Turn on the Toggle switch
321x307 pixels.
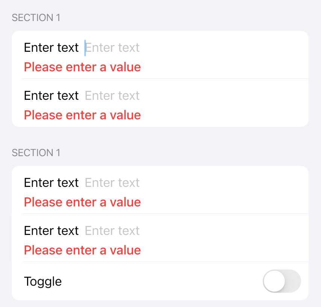coord(282,281)
